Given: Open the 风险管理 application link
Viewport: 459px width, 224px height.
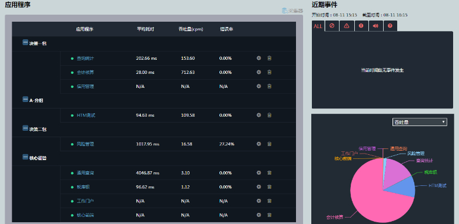Looking at the screenshot, I should coord(85,144).
